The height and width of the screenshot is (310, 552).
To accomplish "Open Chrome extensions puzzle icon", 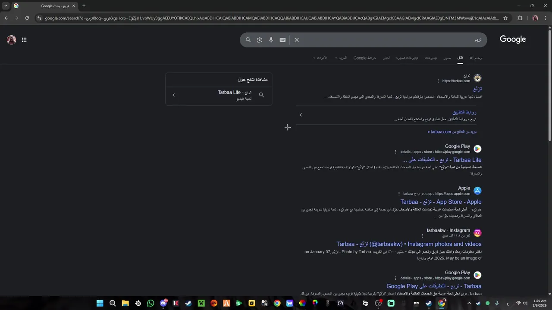I will coord(520,18).
